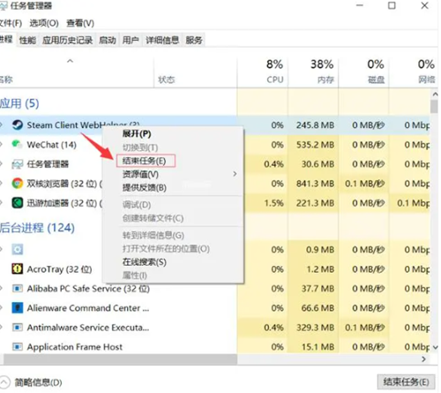The width and height of the screenshot is (441, 393).
Task: Select the Alienware Command Center row text
Action: pyautogui.click(x=88, y=308)
